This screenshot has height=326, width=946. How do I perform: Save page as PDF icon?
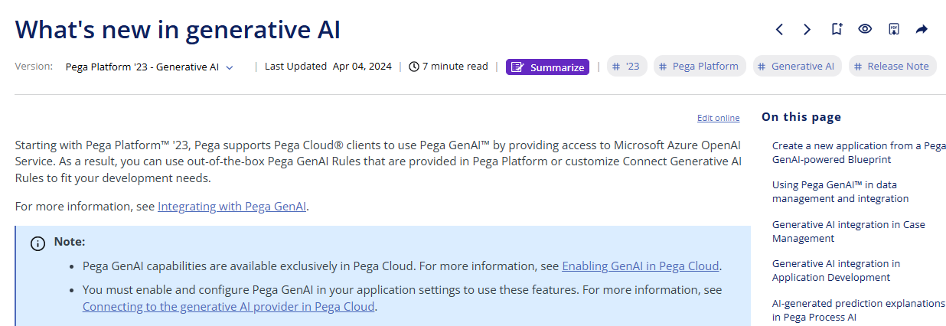(x=893, y=29)
